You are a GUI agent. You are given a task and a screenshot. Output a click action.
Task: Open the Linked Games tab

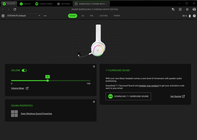(x=44, y=4)
